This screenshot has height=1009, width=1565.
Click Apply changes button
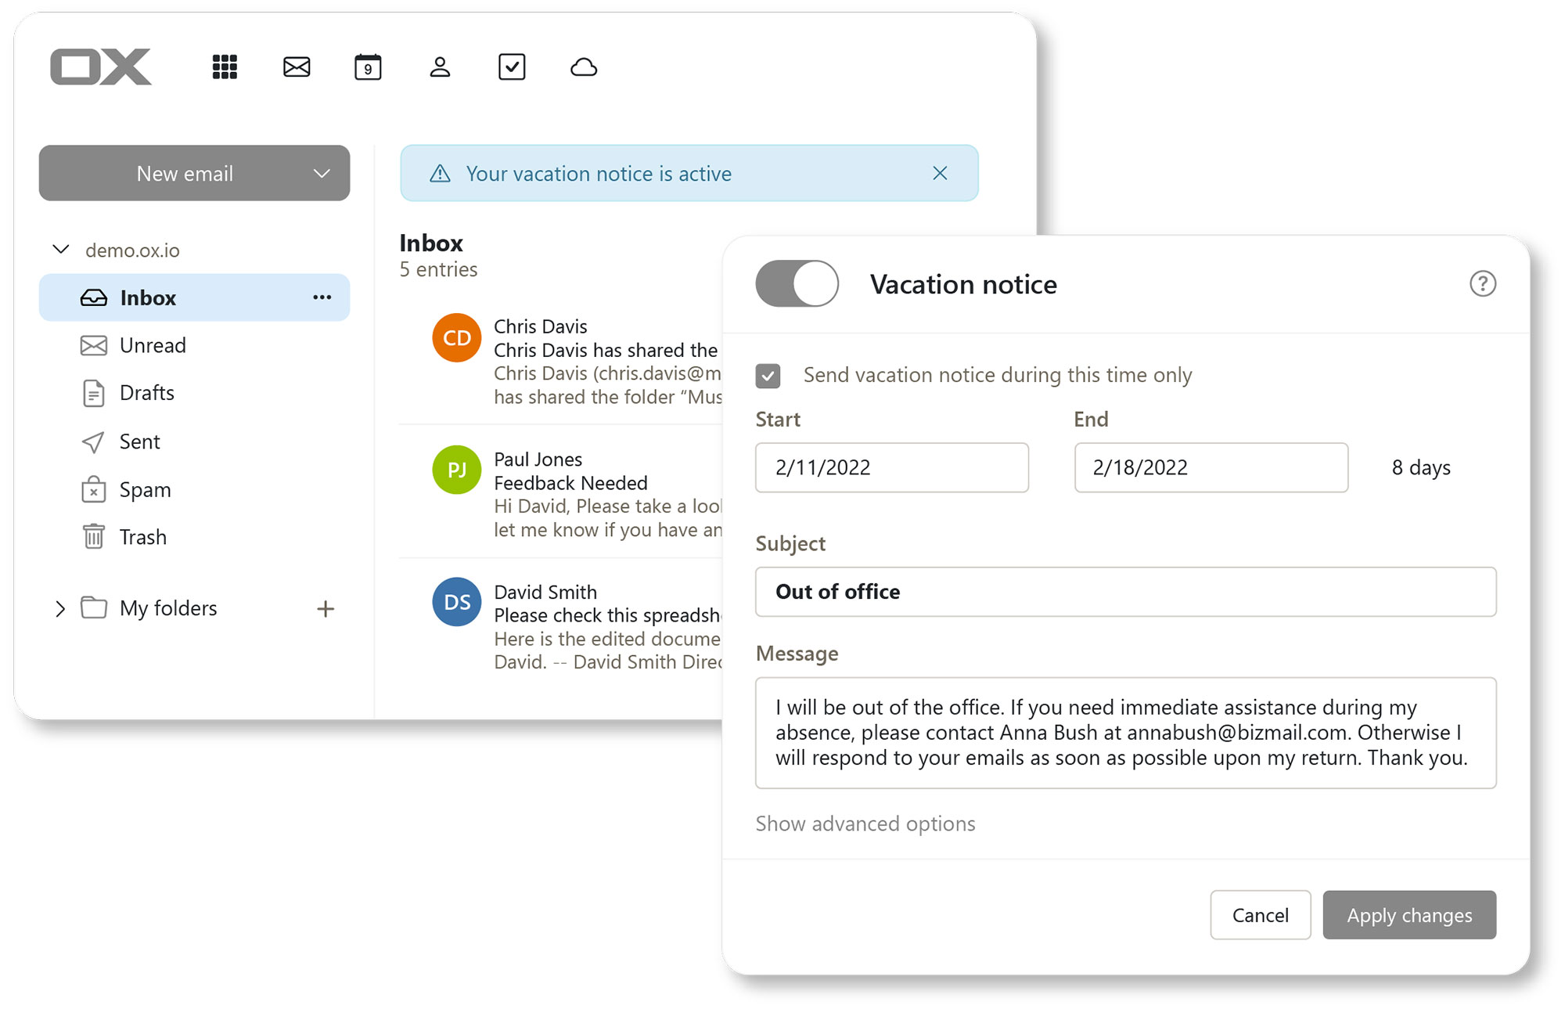pyautogui.click(x=1409, y=915)
